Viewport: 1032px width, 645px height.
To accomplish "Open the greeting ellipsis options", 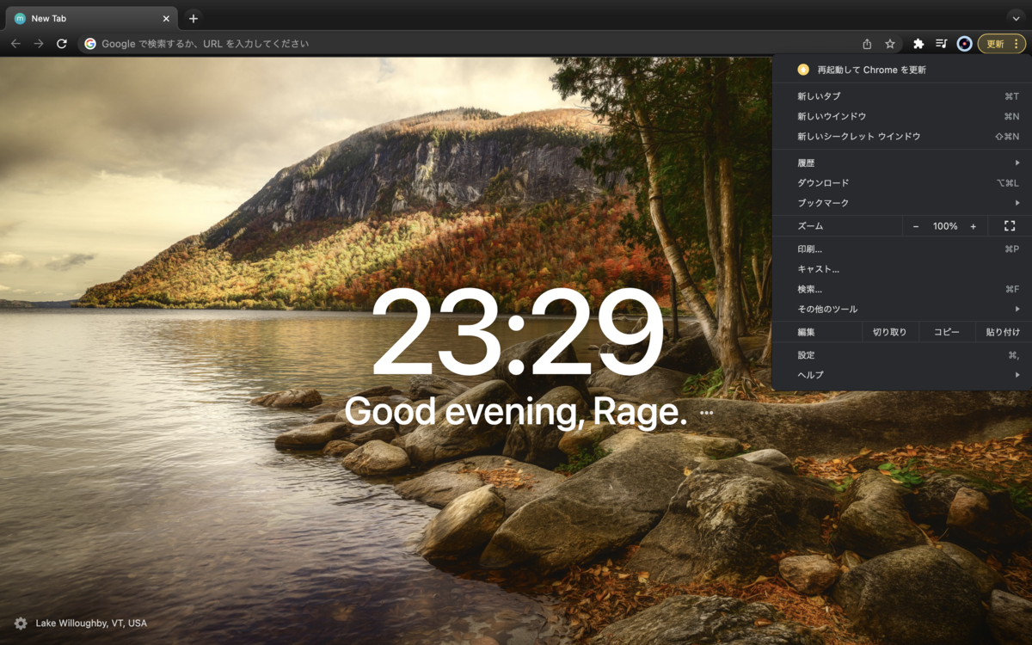I will click(x=707, y=413).
